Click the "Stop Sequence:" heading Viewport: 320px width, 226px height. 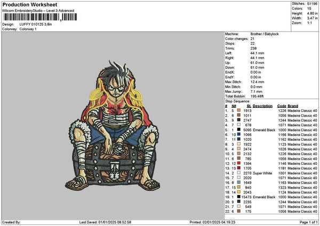coord(237,101)
